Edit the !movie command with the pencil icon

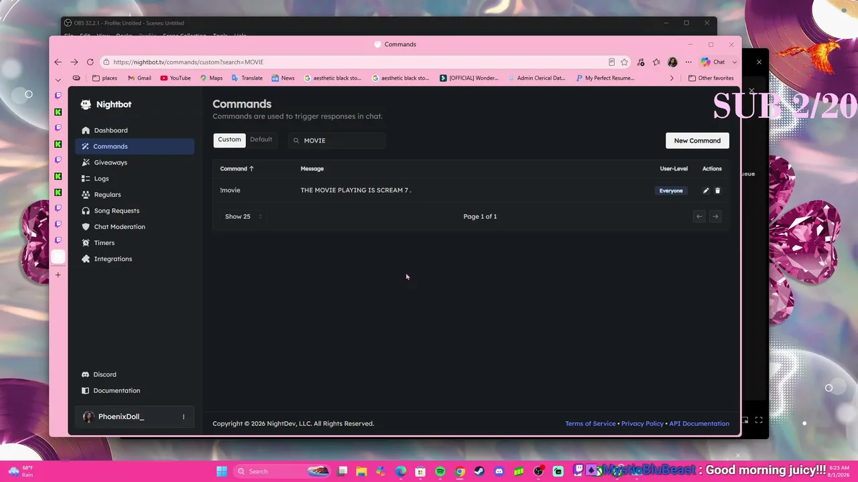[706, 191]
